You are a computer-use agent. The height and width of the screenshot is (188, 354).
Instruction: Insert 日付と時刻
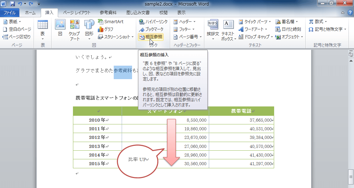tap(288, 29)
